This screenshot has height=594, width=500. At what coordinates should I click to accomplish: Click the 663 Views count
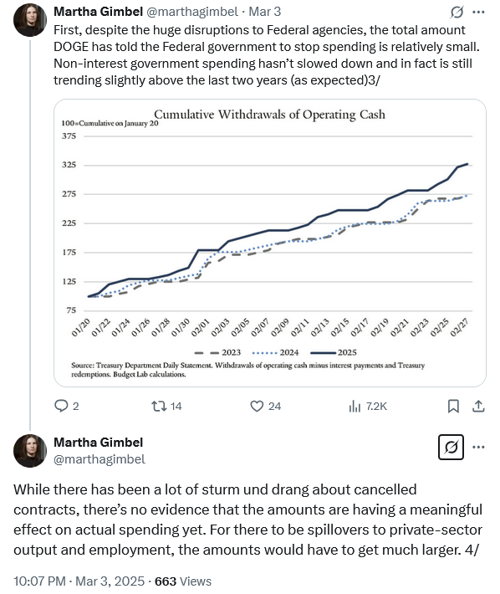point(183,581)
